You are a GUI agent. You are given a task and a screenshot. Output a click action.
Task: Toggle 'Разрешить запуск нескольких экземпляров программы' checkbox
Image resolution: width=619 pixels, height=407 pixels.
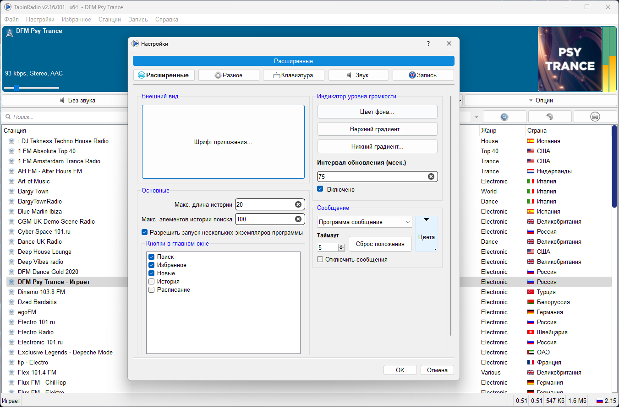tap(145, 232)
